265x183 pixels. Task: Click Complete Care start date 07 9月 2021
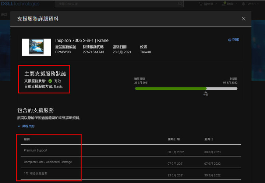[176, 164]
